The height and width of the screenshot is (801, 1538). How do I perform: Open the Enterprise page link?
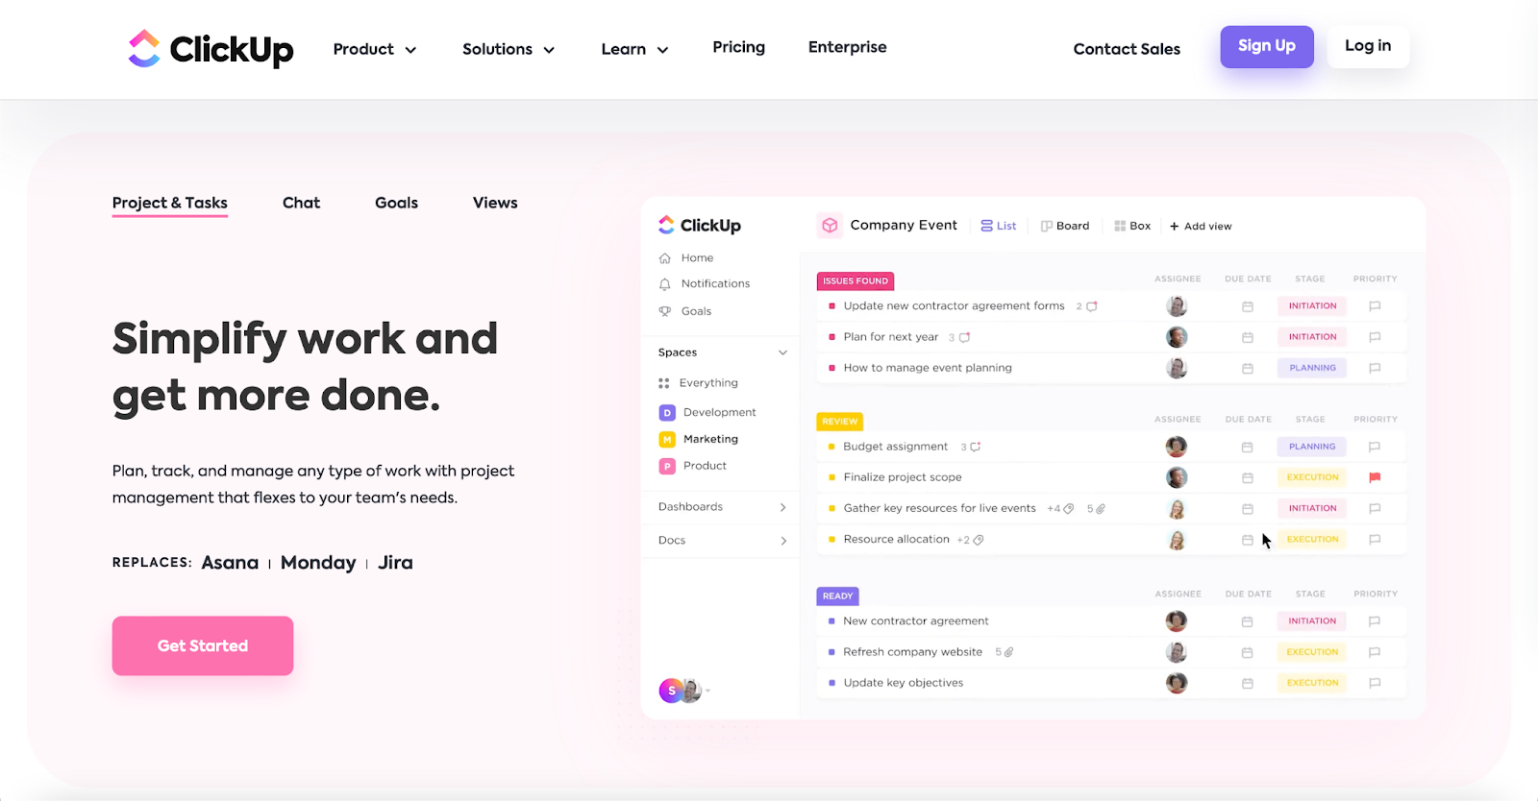848,47
